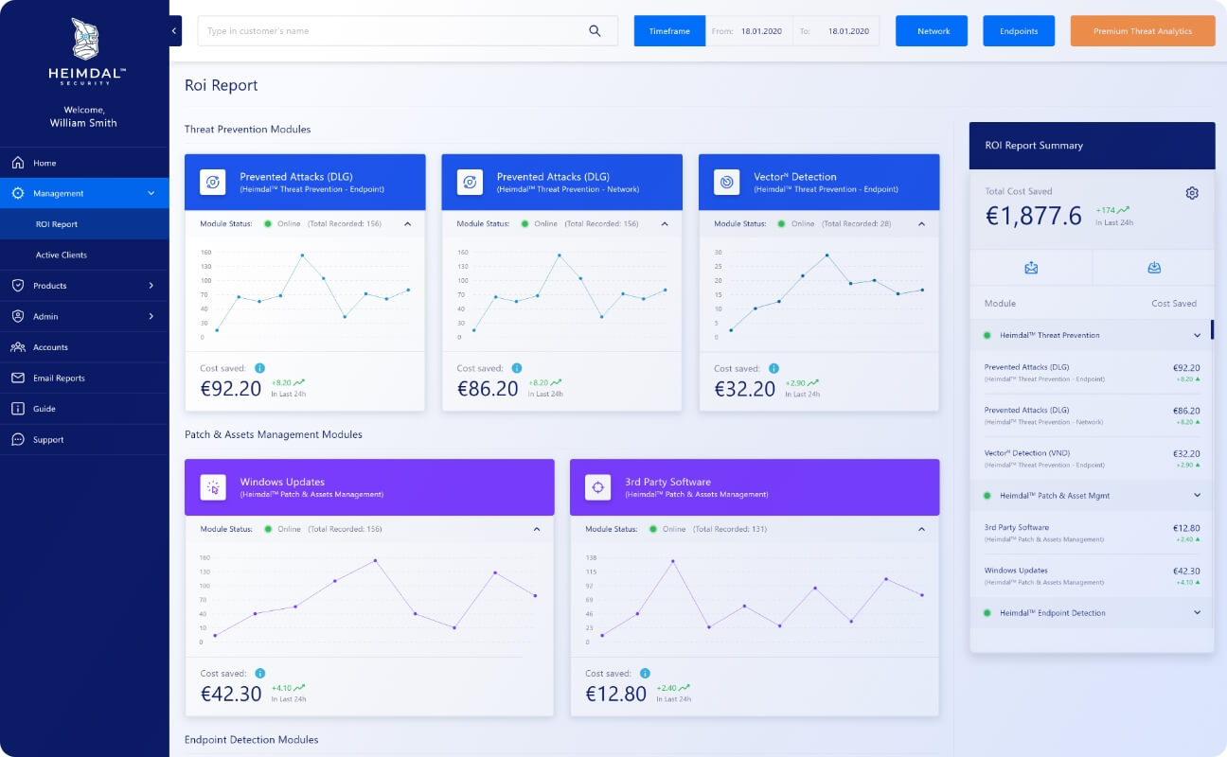Click the Prevented Attacks Network card icon
This screenshot has height=757, width=1227.
point(470,182)
